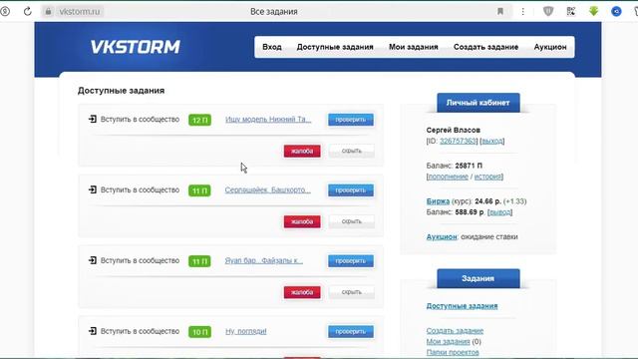Open the Яуап бар.. Файзалы к.. link
Viewport: 638px width, 359px height.
263,260
